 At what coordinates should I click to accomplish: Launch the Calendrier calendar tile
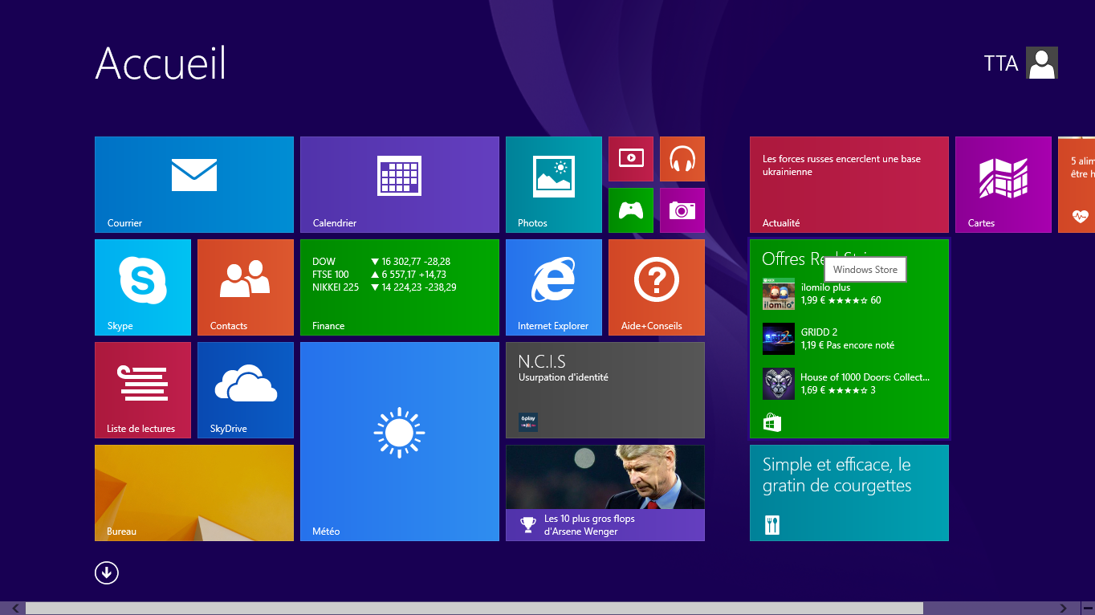pyautogui.click(x=400, y=185)
